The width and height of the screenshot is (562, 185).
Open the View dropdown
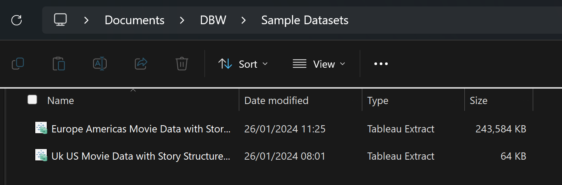point(319,64)
